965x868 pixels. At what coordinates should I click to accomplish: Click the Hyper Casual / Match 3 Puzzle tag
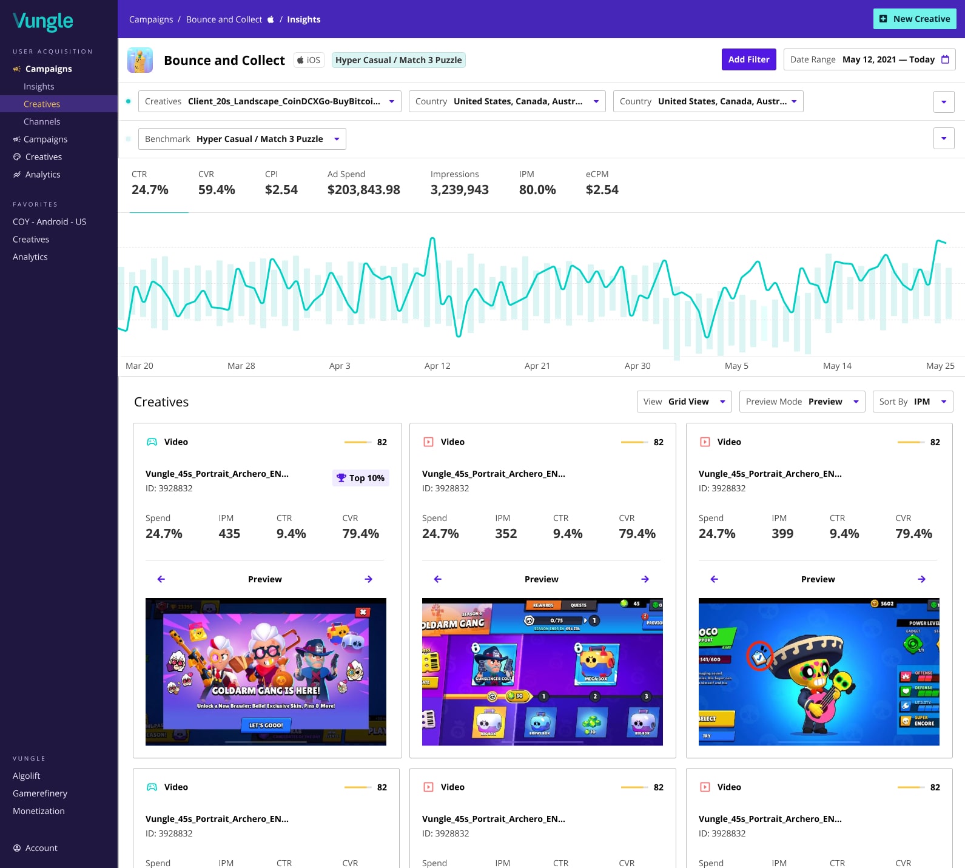point(398,60)
